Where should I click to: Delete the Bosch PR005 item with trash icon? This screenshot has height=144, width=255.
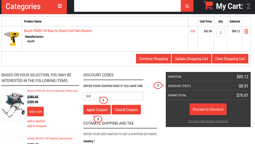point(246,31)
